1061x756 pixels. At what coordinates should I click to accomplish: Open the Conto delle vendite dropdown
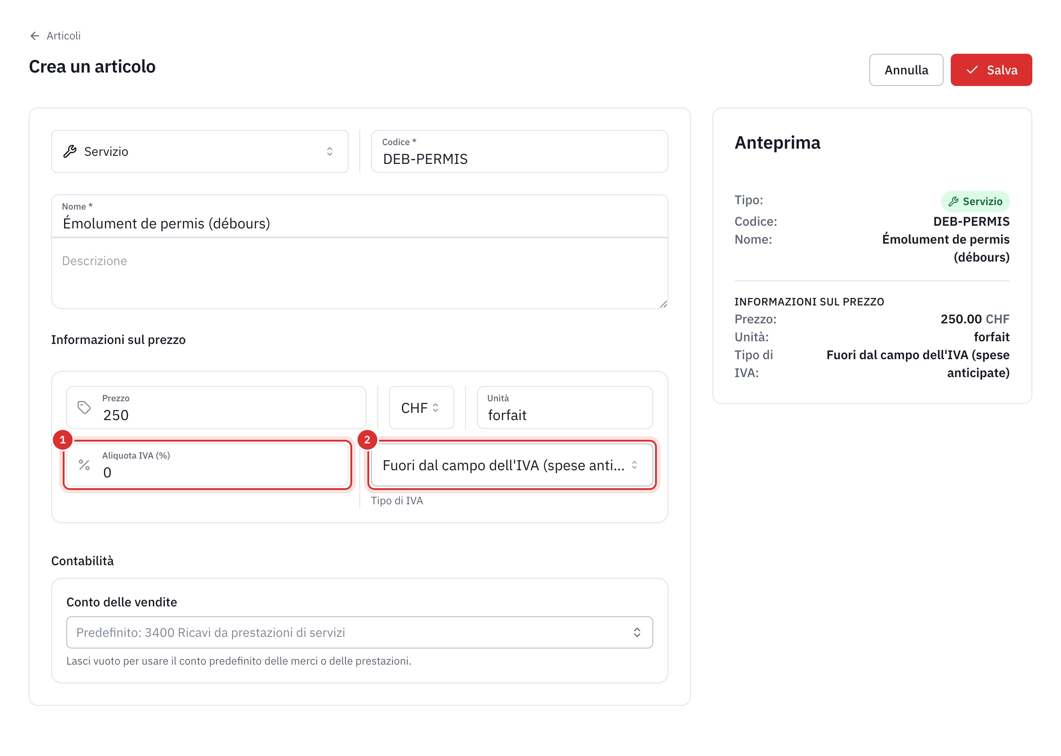pyautogui.click(x=360, y=632)
